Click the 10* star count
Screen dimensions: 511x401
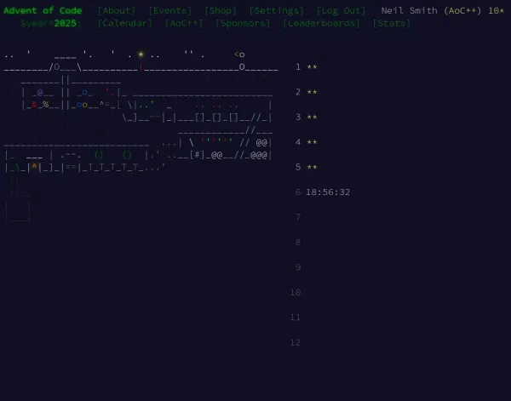496,10
